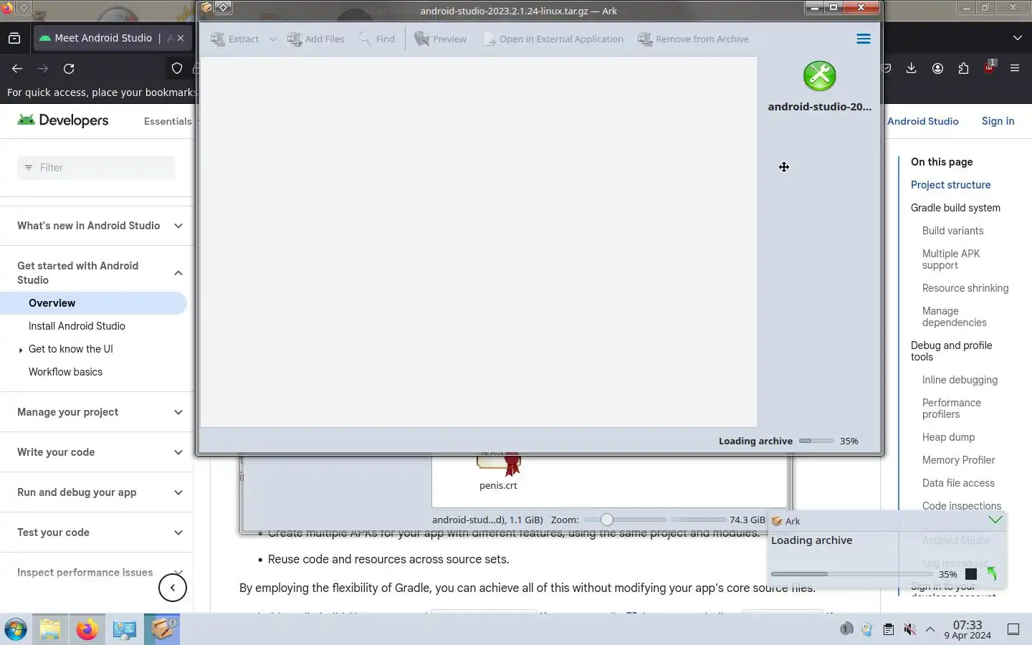Reload the page in Firefox
1032x645 pixels.
coord(69,69)
